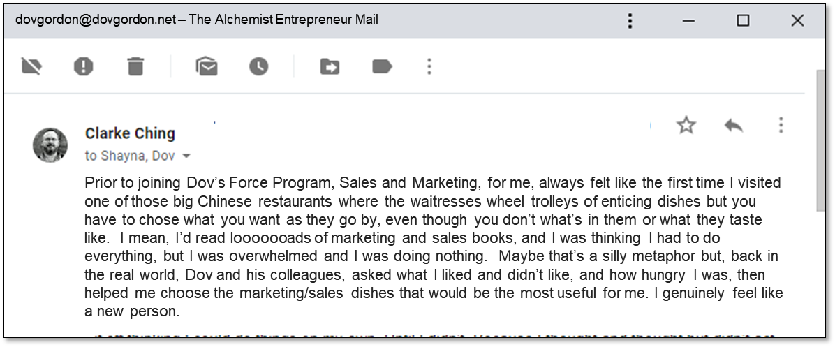This screenshot has width=835, height=347.
Task: Delete the email using trash icon
Action: pyautogui.click(x=135, y=66)
